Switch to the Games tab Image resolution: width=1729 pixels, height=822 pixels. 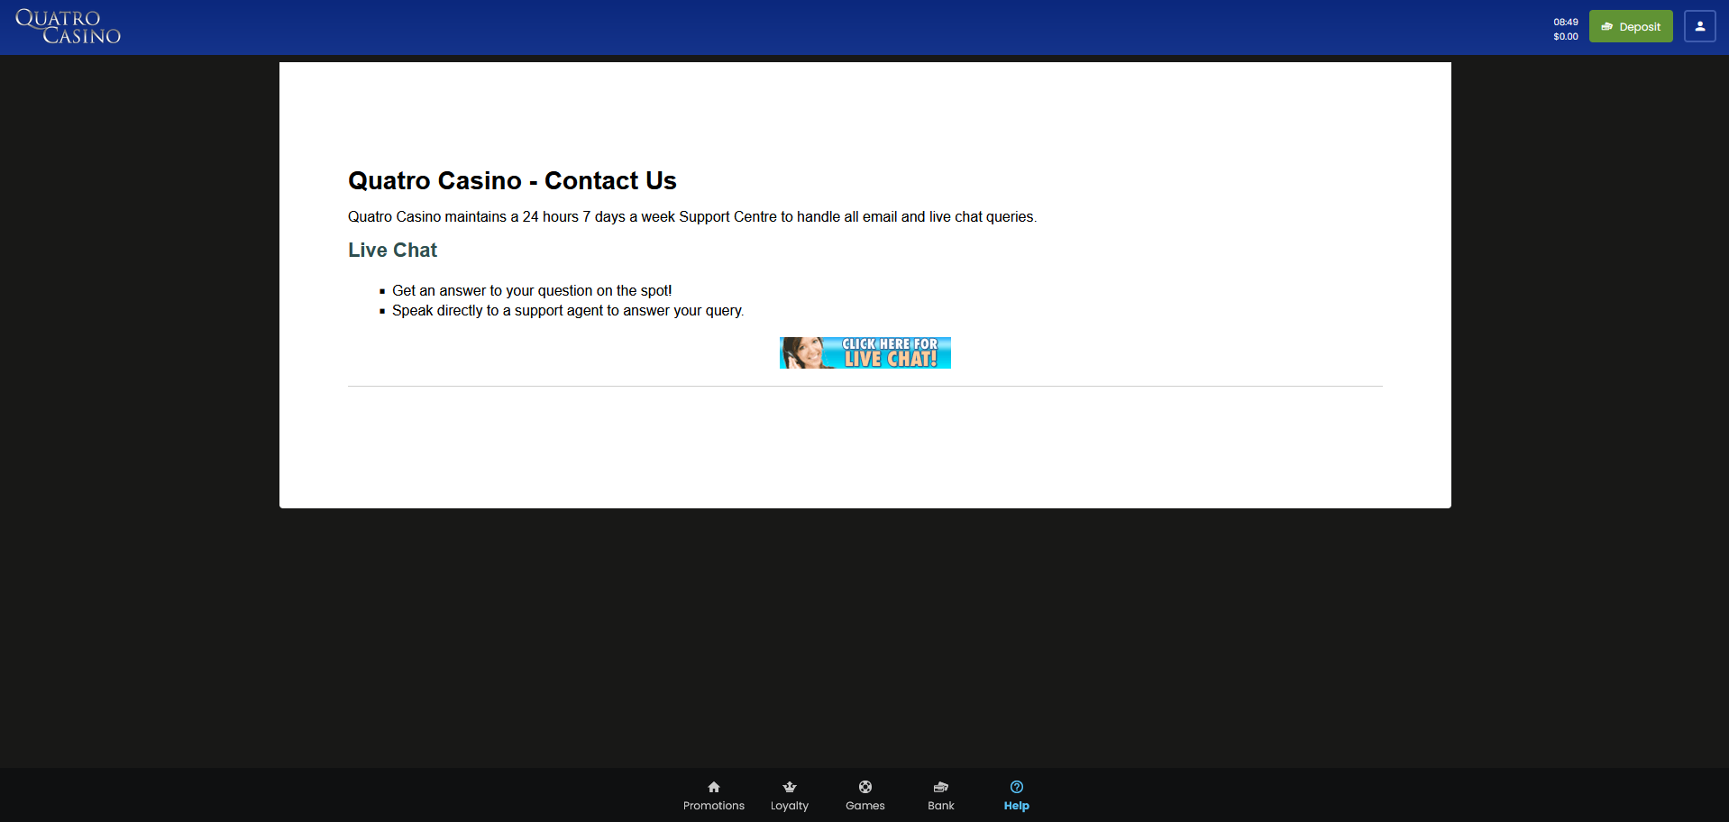point(865,796)
